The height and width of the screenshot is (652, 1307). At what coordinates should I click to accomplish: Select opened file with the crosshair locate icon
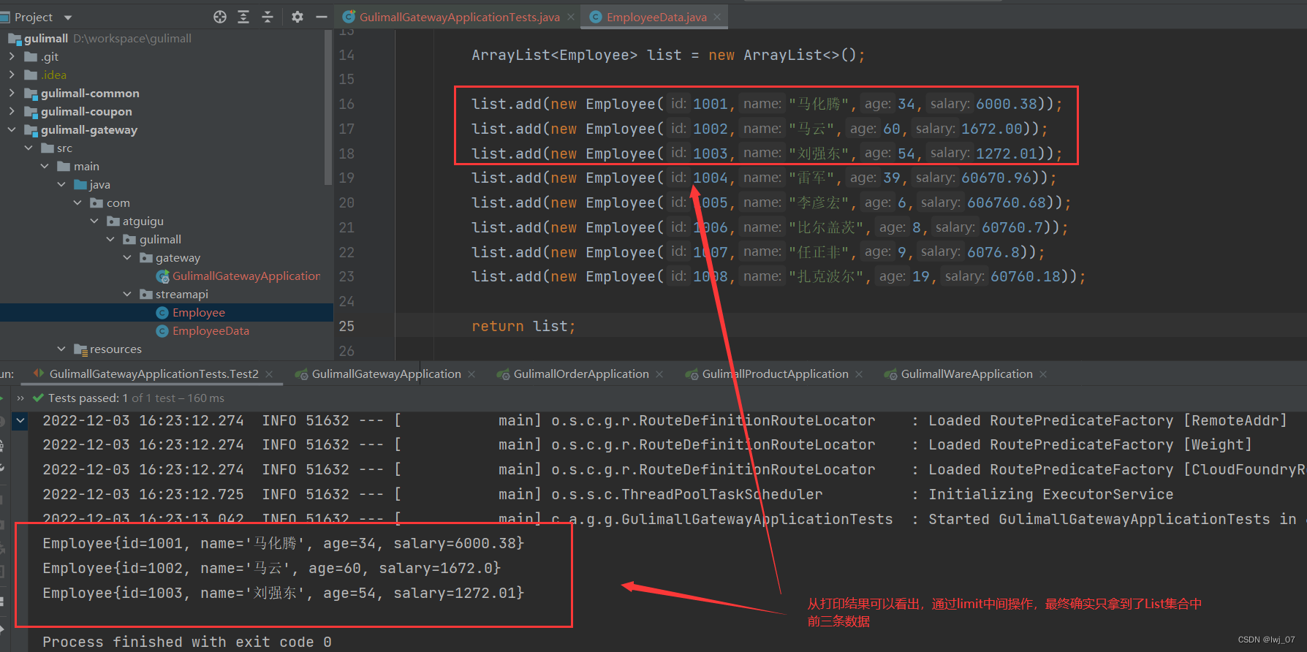220,17
